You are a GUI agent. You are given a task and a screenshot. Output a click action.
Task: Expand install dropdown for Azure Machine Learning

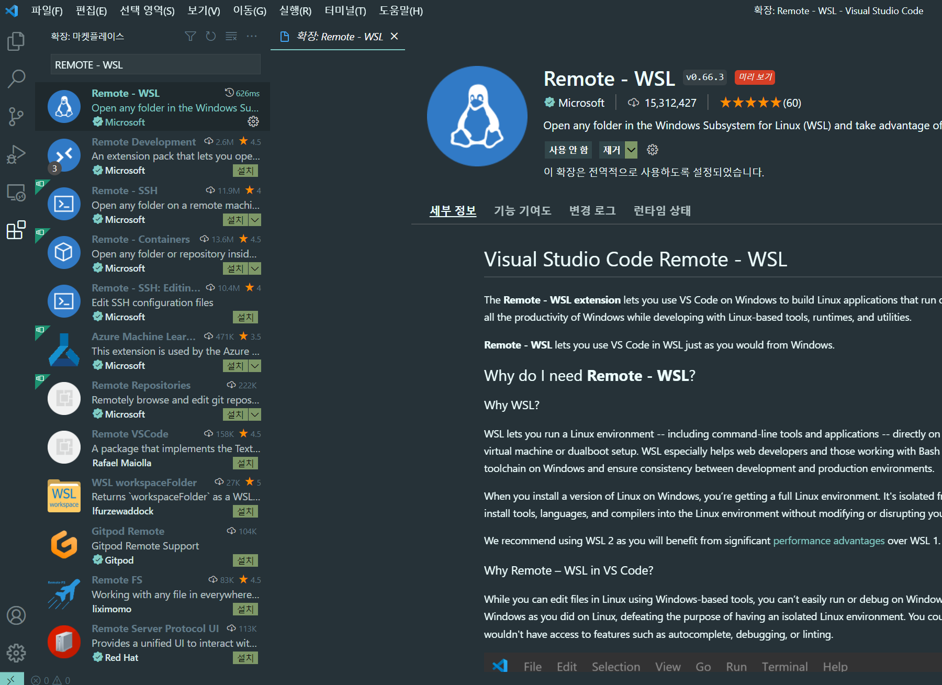(x=255, y=366)
